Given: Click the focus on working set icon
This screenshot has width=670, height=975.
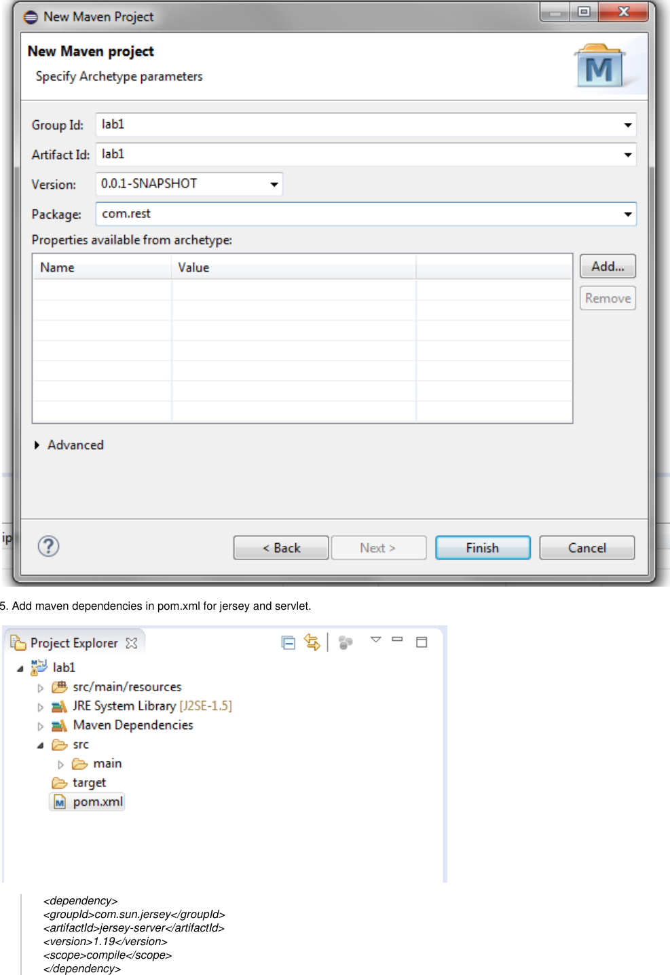Looking at the screenshot, I should pyautogui.click(x=346, y=642).
